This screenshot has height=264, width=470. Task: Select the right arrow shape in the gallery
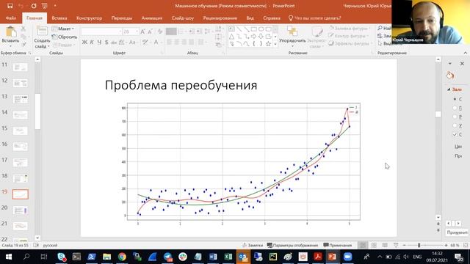(254, 37)
